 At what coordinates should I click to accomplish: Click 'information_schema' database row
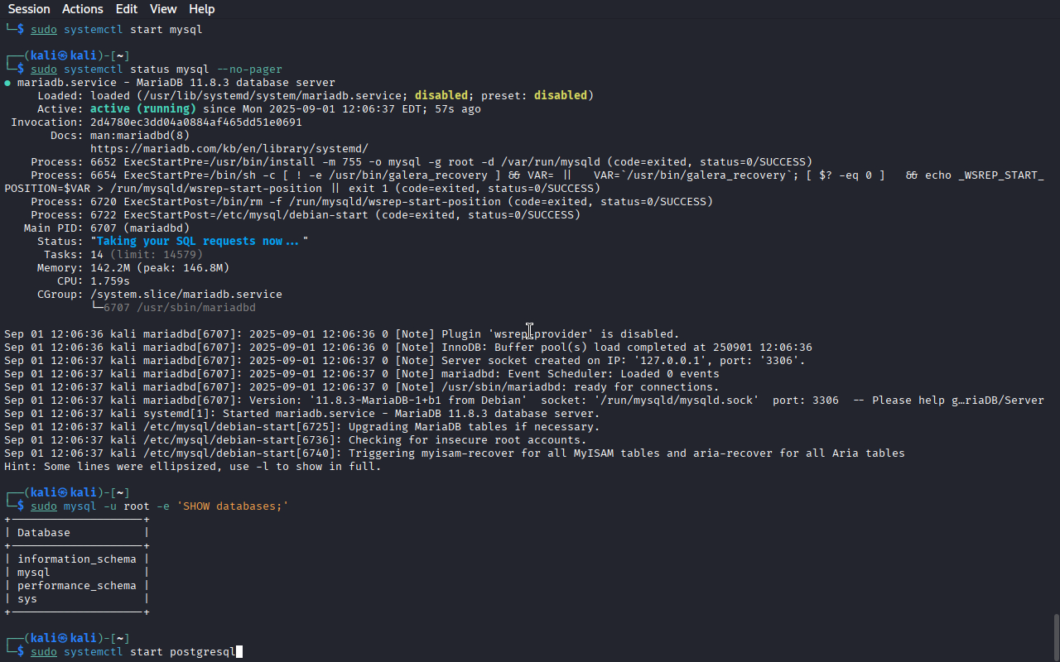point(77,559)
